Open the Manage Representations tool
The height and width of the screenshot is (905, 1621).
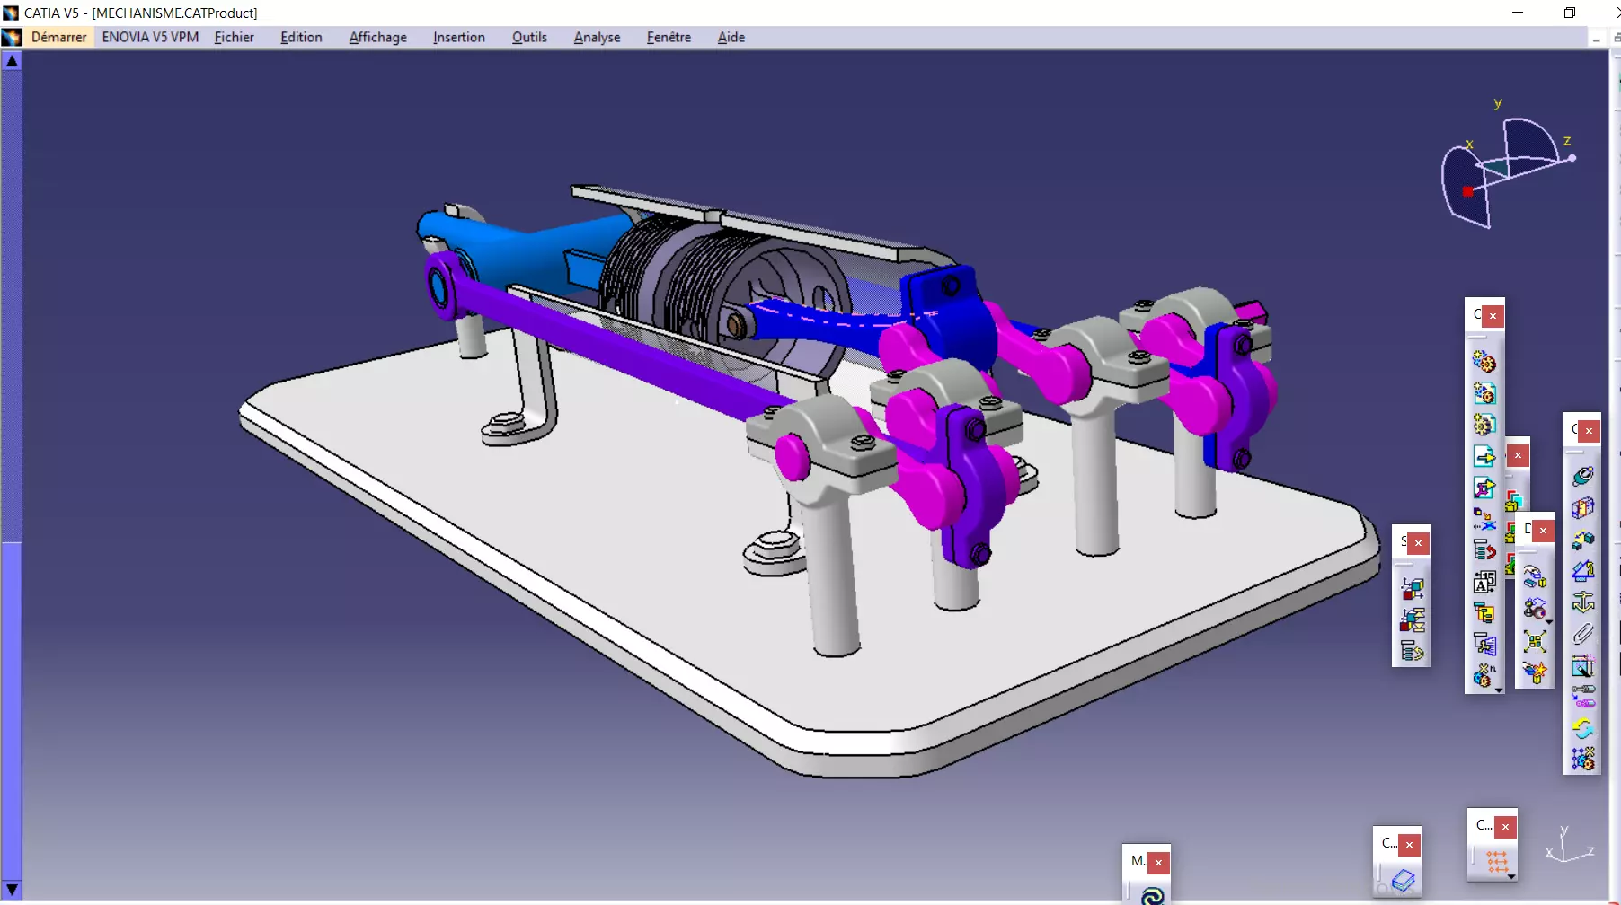(1484, 644)
